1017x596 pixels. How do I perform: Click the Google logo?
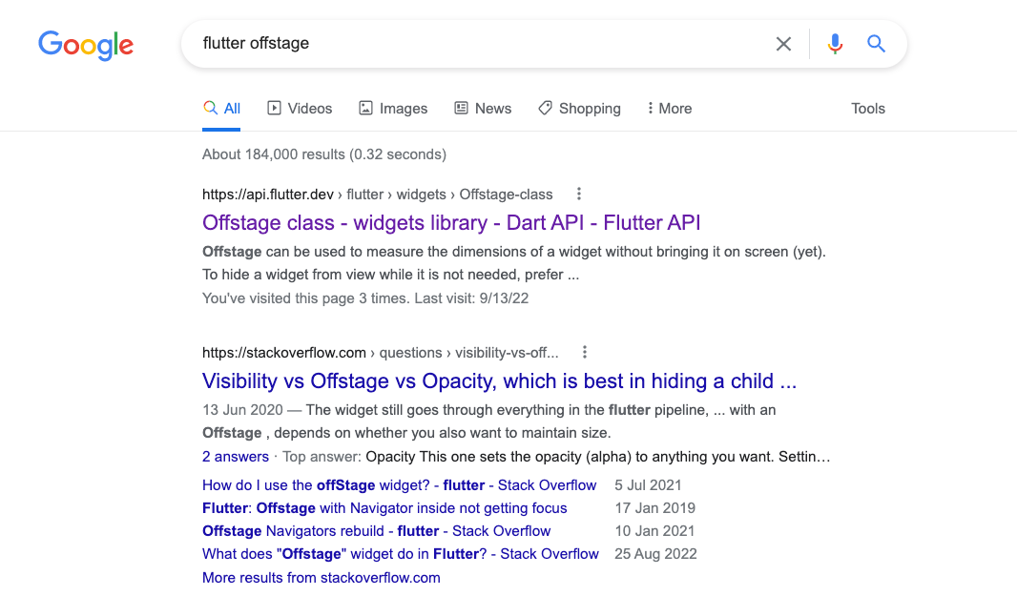(86, 45)
